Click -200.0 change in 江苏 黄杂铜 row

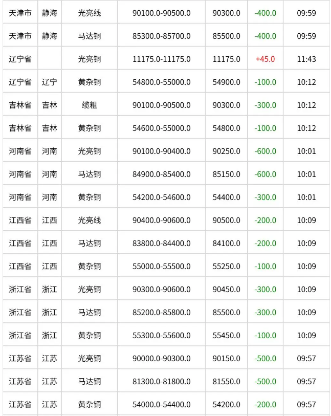click(265, 405)
